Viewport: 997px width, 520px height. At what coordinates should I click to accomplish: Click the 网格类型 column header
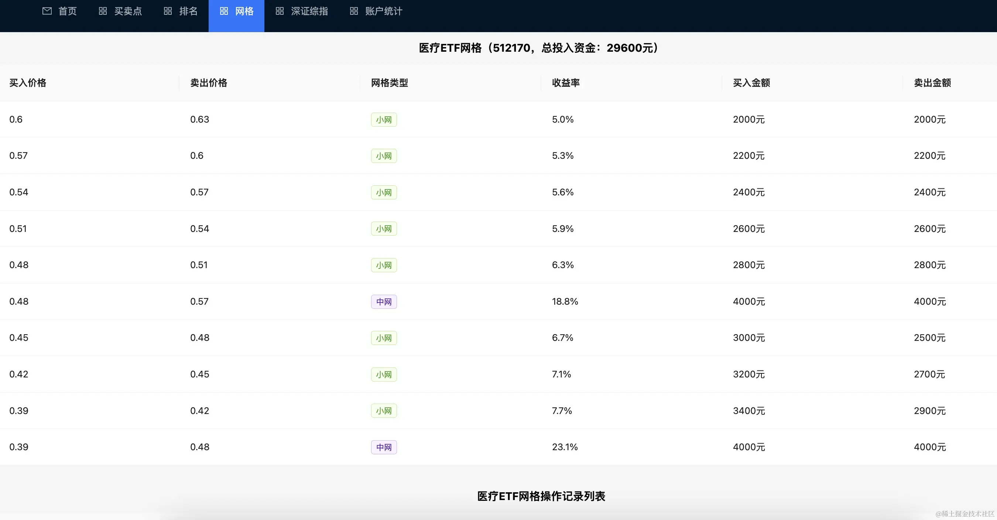tap(389, 83)
